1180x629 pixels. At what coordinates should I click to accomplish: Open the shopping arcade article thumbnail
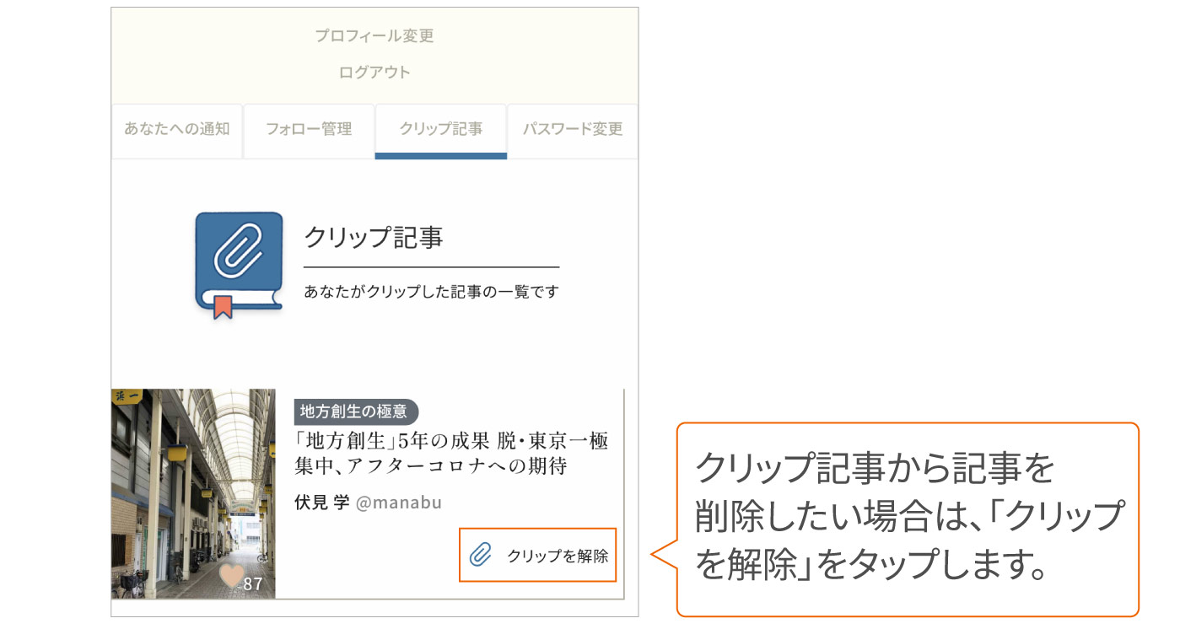[x=193, y=493]
